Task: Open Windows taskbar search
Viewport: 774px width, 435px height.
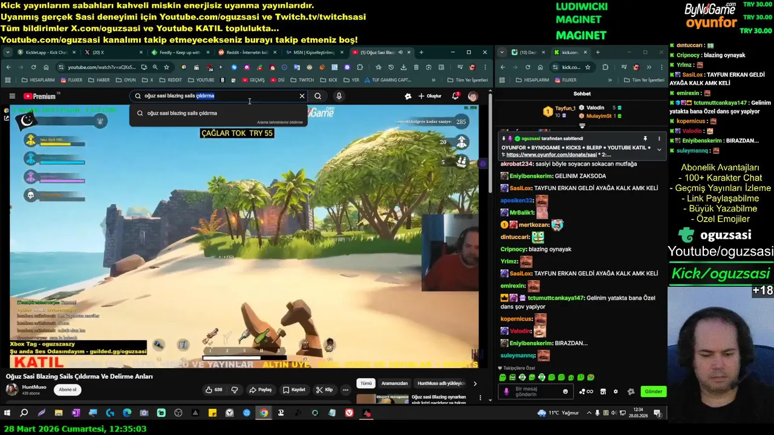Action: (24, 413)
